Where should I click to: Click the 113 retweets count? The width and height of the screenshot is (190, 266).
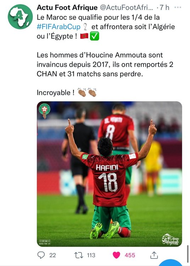click(91, 255)
